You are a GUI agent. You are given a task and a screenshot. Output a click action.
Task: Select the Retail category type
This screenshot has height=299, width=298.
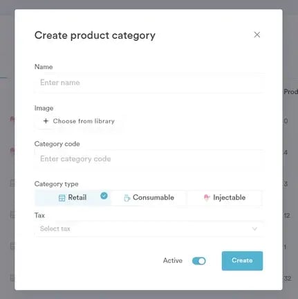click(73, 198)
